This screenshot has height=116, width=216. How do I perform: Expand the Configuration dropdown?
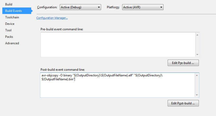pyautogui.click(x=80, y=7)
